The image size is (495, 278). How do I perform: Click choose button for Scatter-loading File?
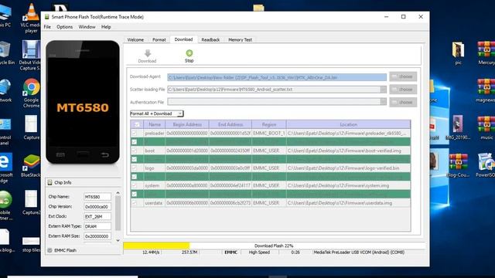[x=403, y=90]
